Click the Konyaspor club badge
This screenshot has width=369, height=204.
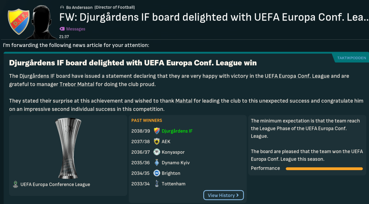157,152
